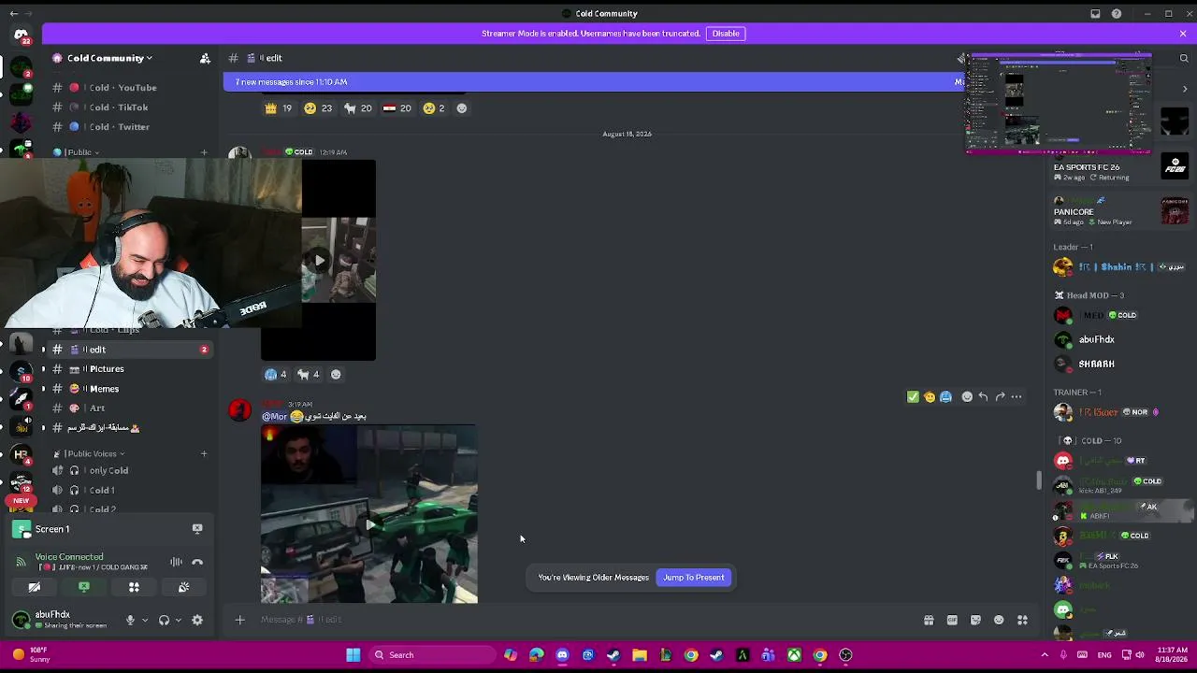Toggle the crown reaction showing 19

(278, 108)
